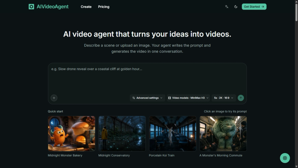Open the round support chat widget icon
Image resolution: width=298 pixels, height=168 pixels.
285,158
